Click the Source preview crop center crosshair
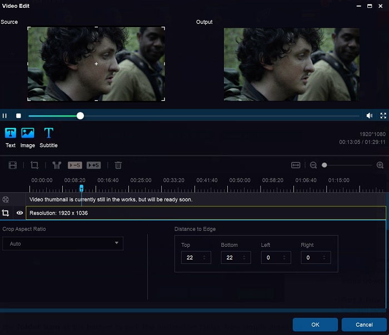Screen dimensions: 389x335 click(96, 64)
